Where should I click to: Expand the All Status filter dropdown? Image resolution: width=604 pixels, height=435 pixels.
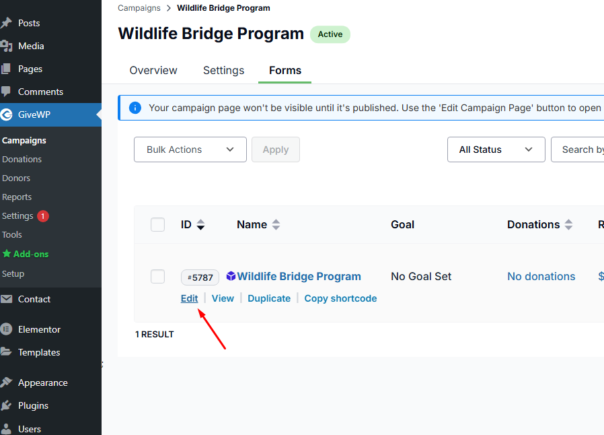[496, 149]
